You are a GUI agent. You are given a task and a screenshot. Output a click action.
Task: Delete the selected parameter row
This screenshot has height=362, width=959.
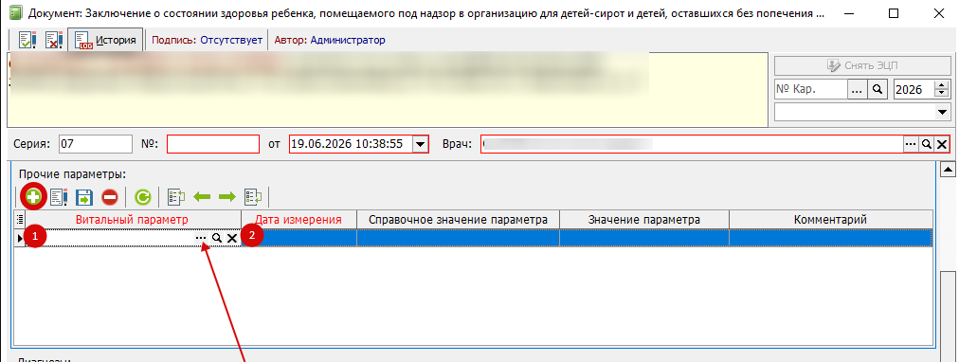tap(110, 197)
